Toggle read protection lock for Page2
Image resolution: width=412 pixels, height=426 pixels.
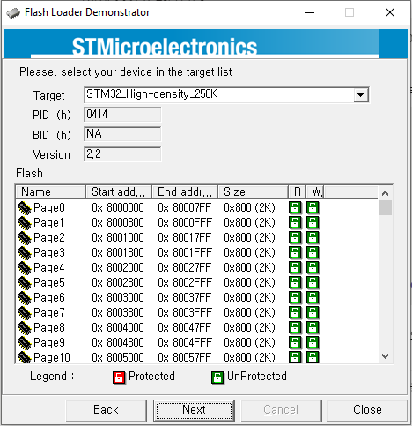[295, 237]
